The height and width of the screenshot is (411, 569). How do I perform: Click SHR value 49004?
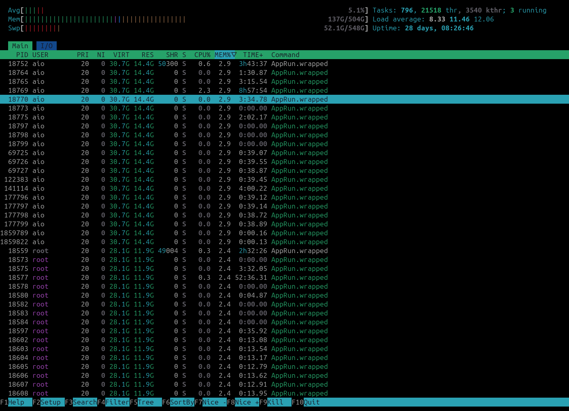point(168,251)
